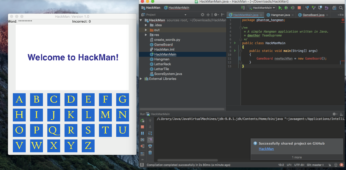Expand External Libraries node
346x170 pixels.
pyautogui.click(x=141, y=79)
